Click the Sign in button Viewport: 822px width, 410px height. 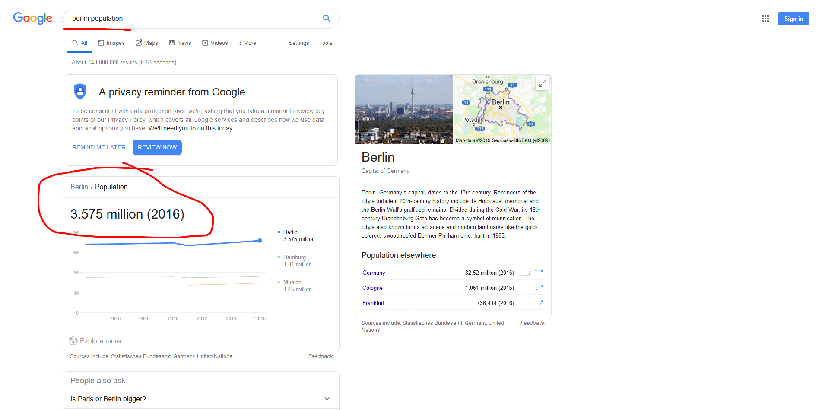coord(793,19)
